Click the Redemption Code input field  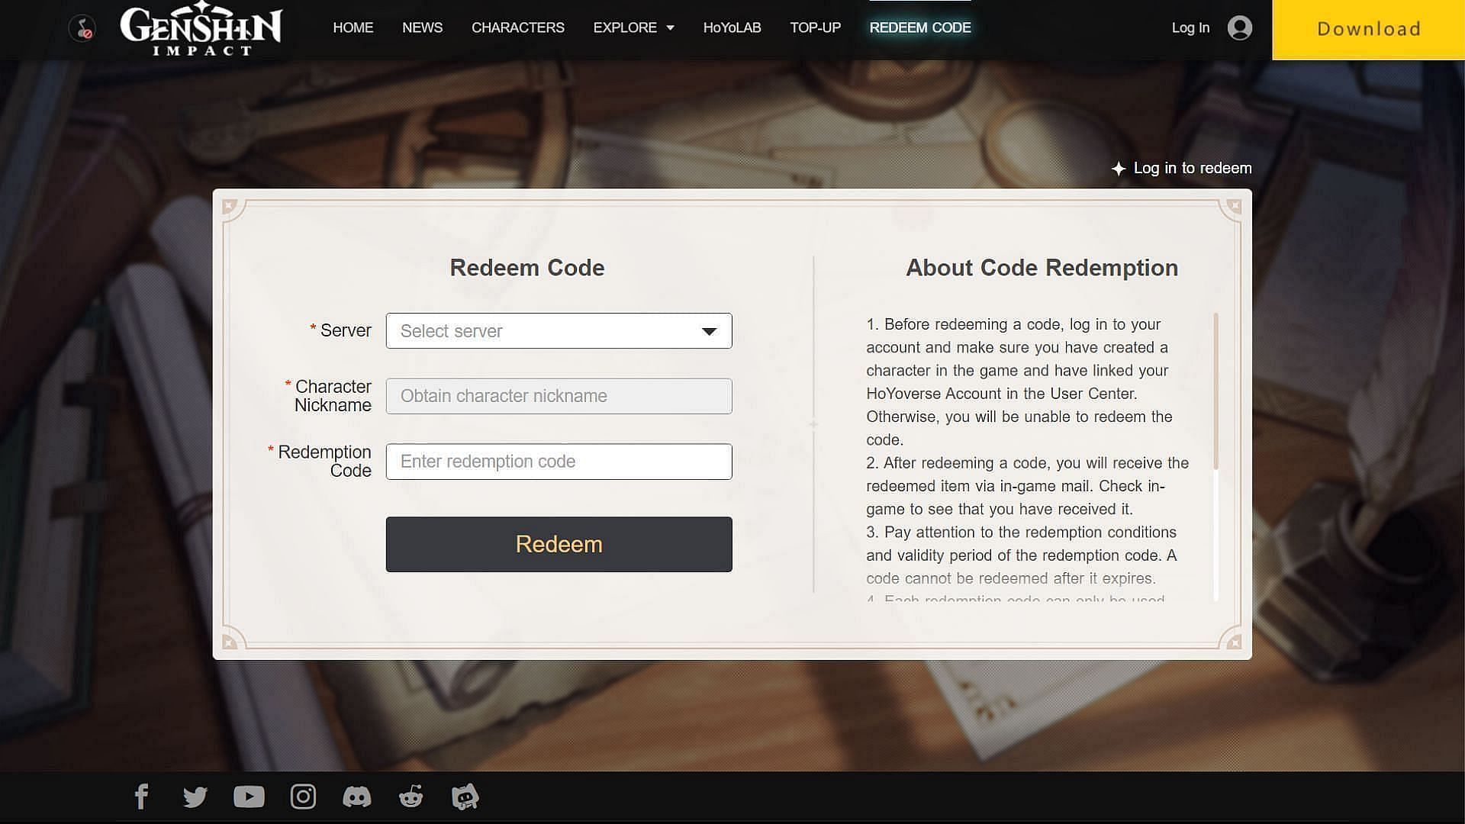click(559, 461)
